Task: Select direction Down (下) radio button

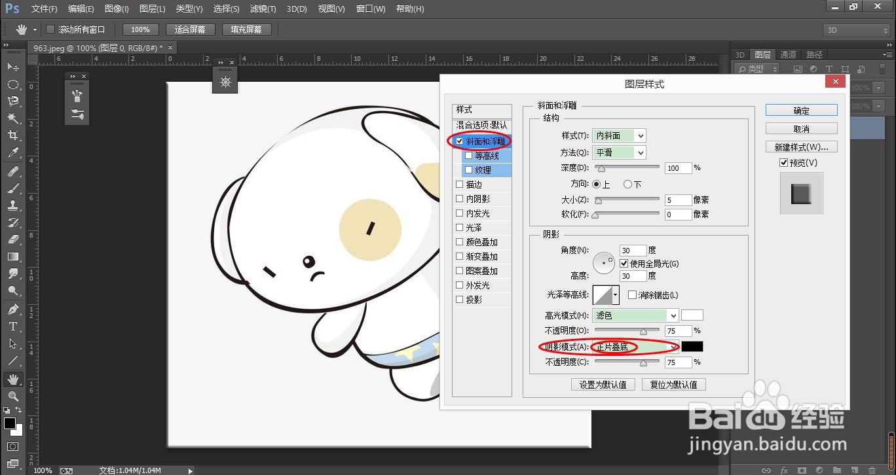Action: 628,185
